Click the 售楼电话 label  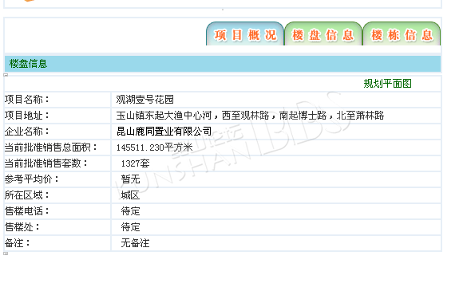pos(26,211)
